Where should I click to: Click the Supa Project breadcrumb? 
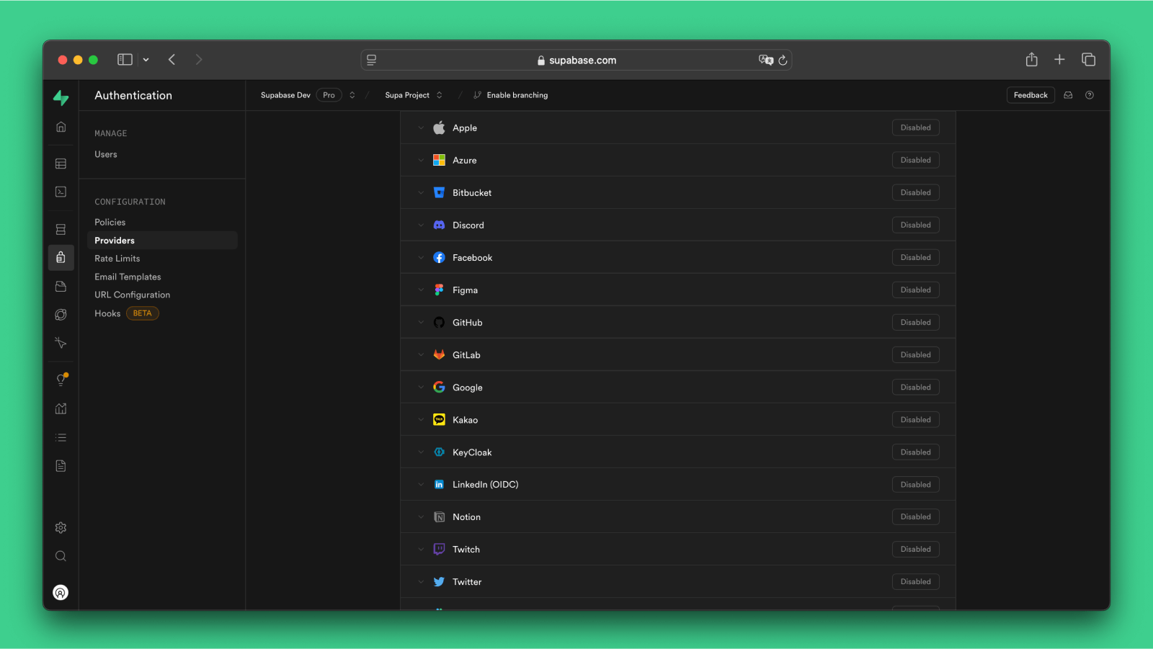(x=407, y=95)
